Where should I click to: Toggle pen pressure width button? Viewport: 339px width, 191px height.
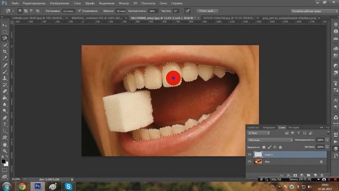click(188, 11)
